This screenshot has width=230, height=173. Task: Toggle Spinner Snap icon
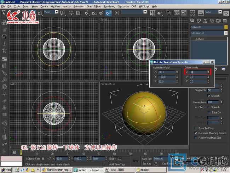coord(109,13)
